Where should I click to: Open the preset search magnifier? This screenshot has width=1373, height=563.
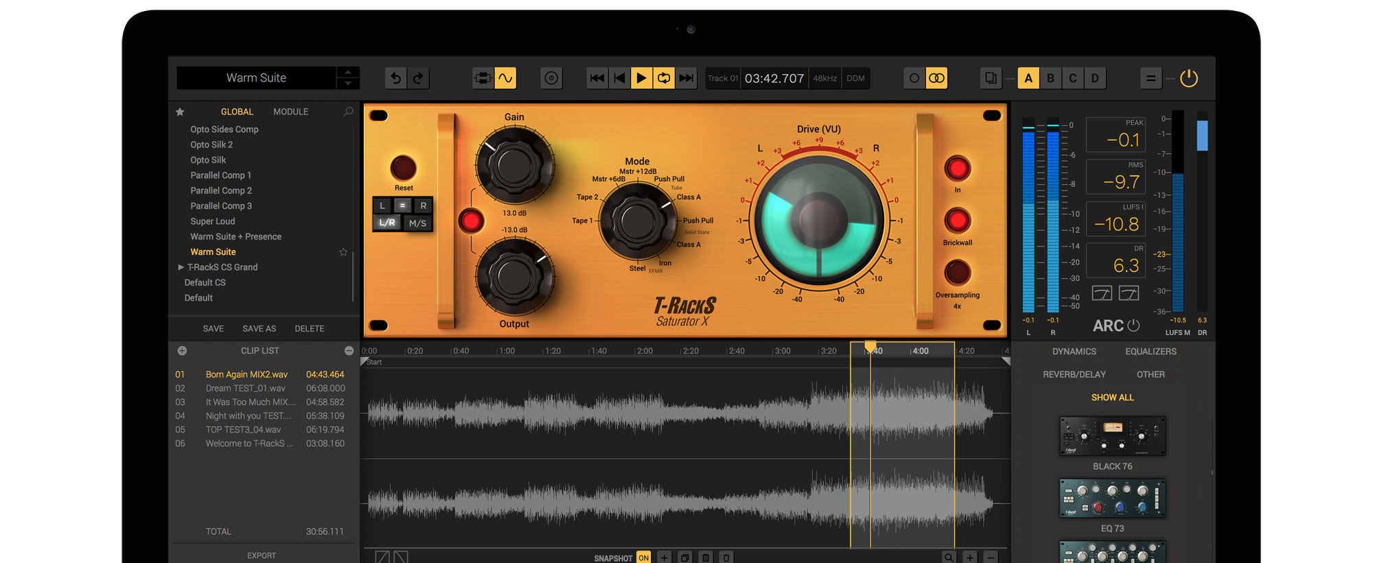[348, 111]
